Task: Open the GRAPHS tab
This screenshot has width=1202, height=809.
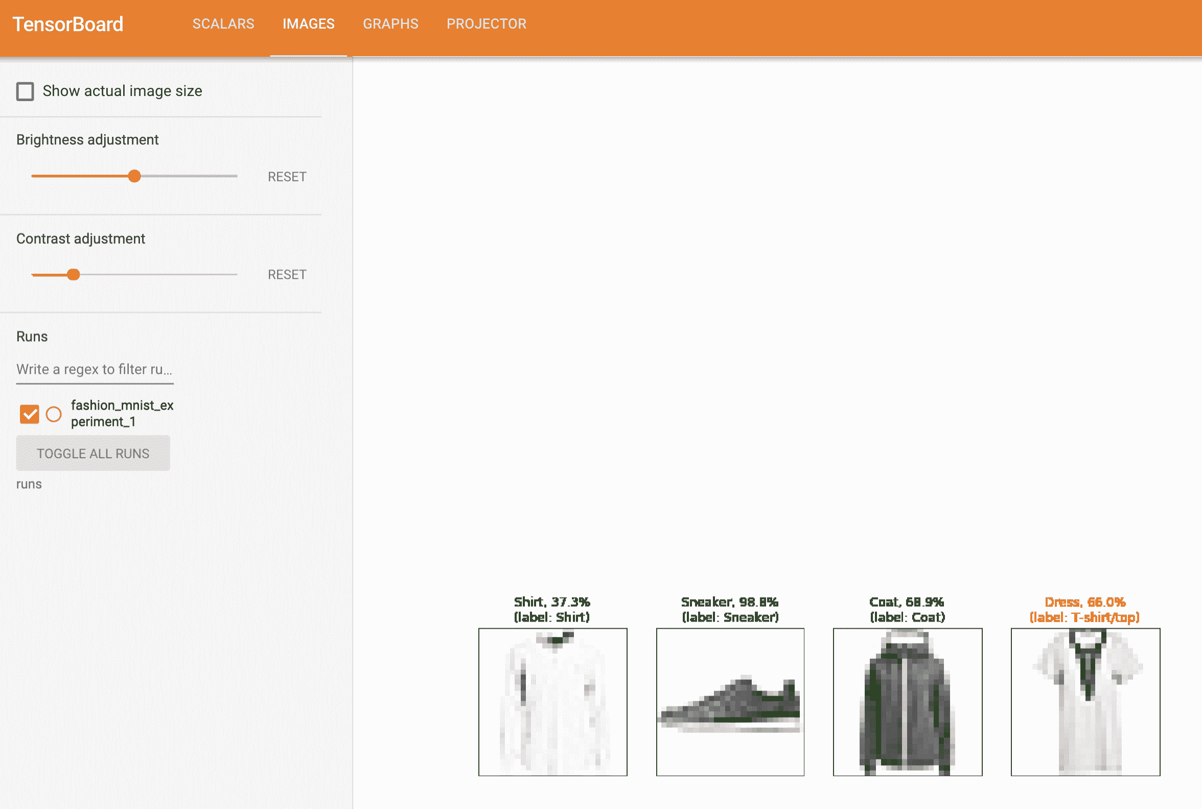Action: pos(391,23)
